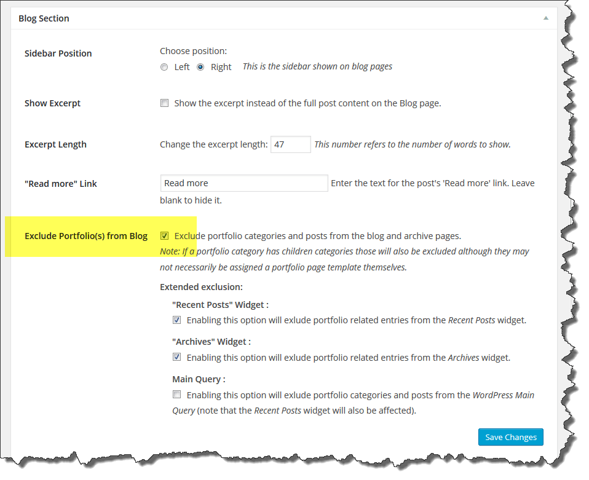589x480 pixels.
Task: Click the "Left" radio label text
Action: (x=182, y=67)
